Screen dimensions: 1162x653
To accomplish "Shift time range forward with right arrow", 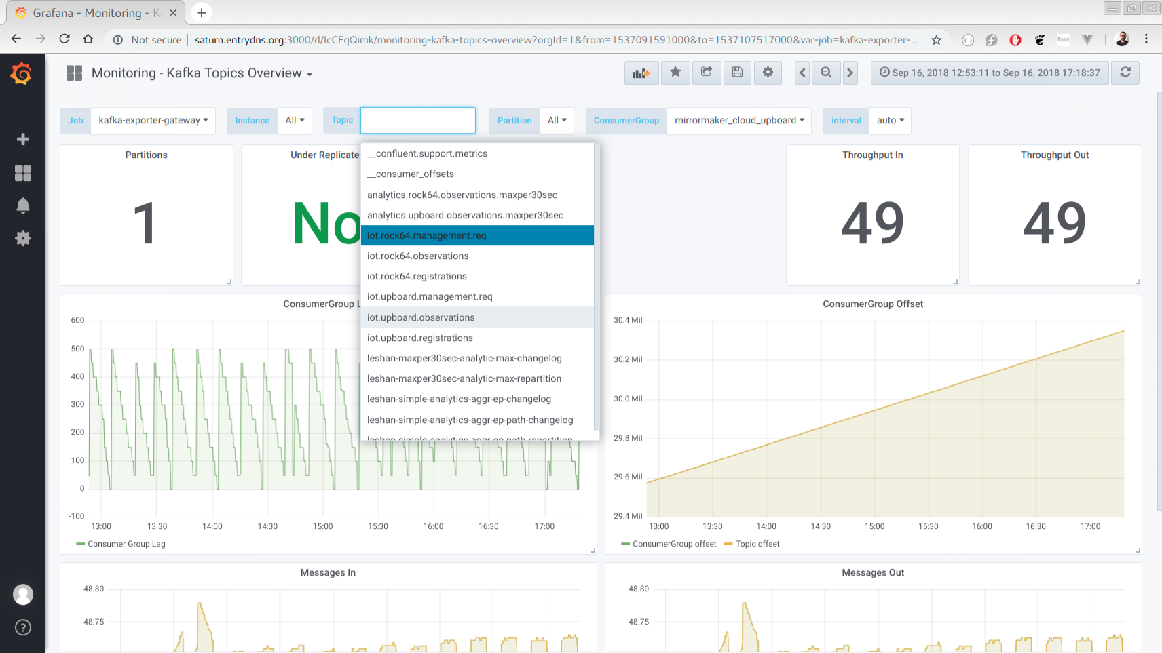I will (x=850, y=73).
